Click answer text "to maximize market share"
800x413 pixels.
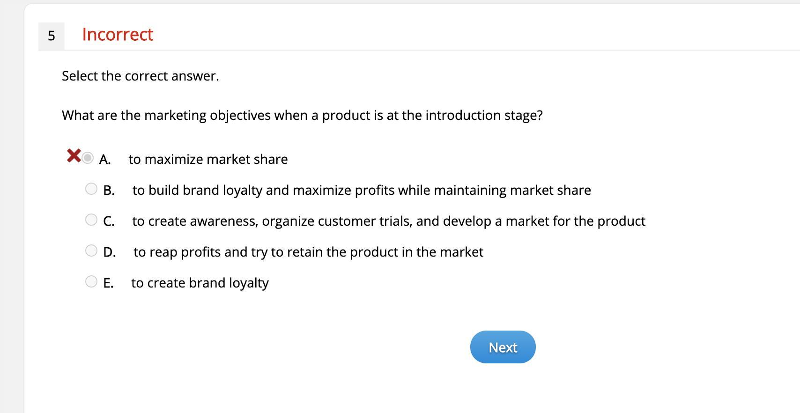[208, 159]
